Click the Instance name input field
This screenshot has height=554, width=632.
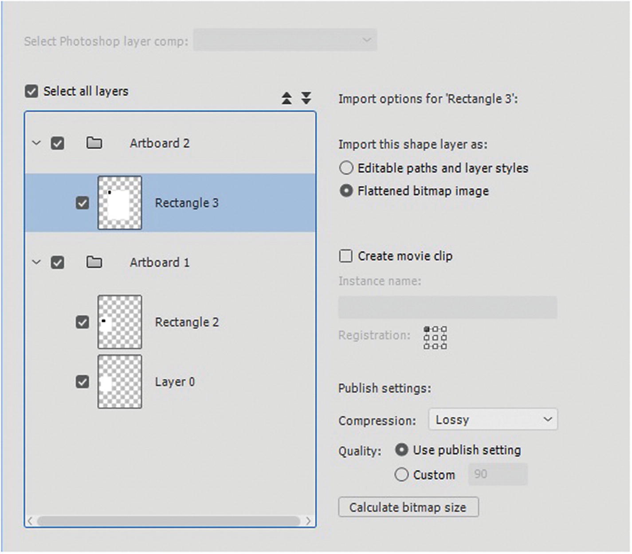tap(447, 307)
